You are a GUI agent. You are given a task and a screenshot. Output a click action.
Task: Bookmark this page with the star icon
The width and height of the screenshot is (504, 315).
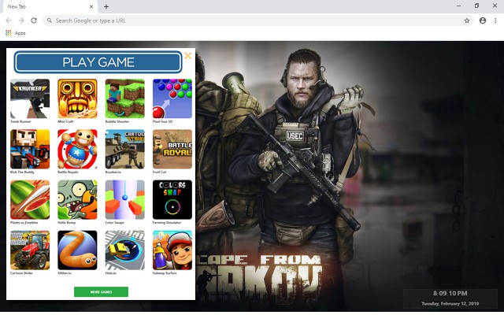pyautogui.click(x=467, y=20)
